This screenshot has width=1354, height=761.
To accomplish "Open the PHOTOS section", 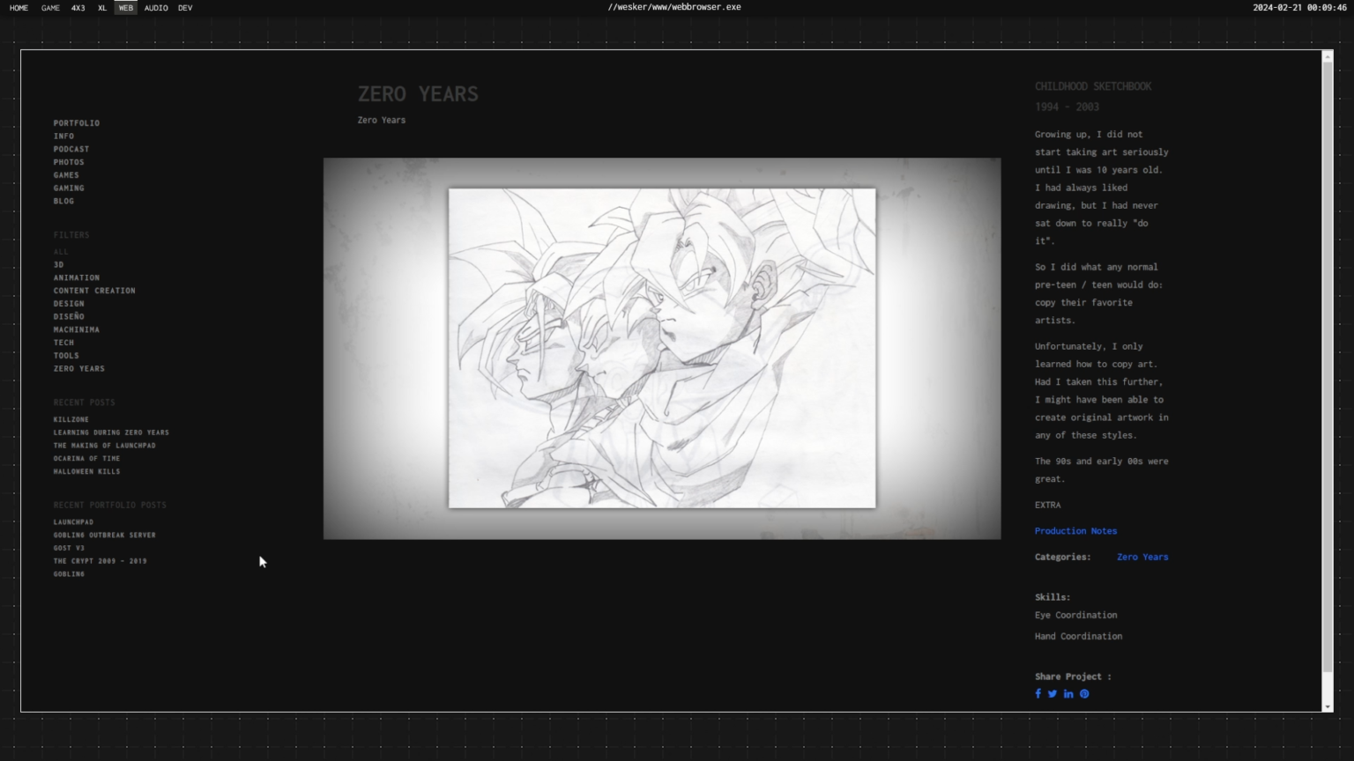I will click(69, 162).
